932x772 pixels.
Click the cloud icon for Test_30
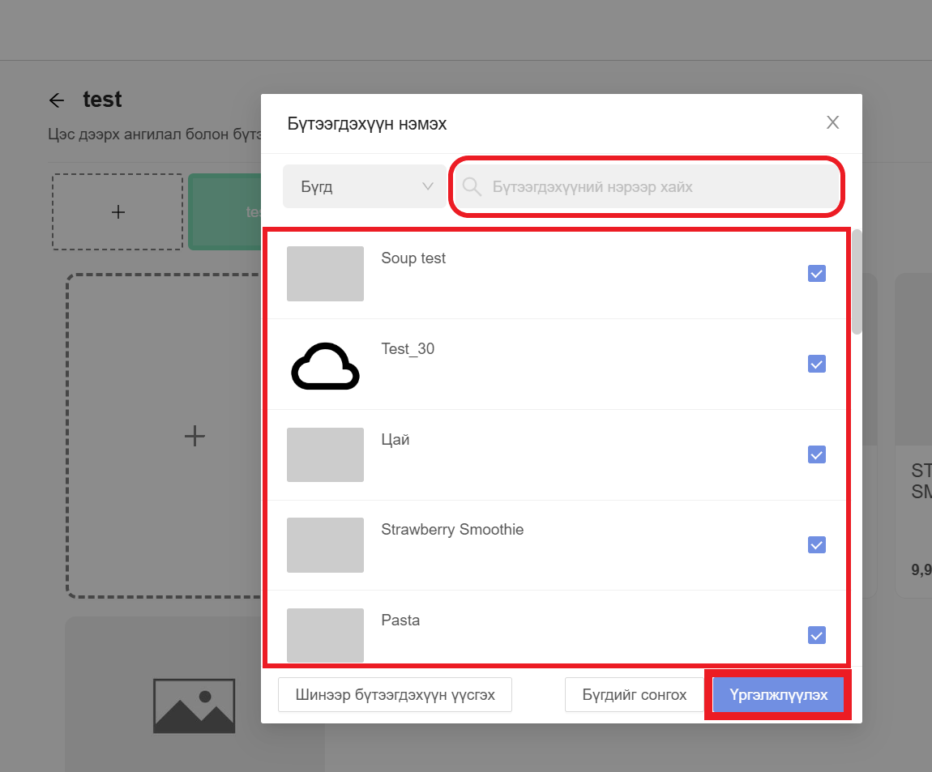[x=325, y=366]
